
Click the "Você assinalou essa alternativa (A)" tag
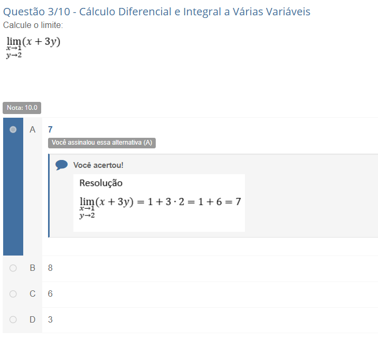[102, 143]
